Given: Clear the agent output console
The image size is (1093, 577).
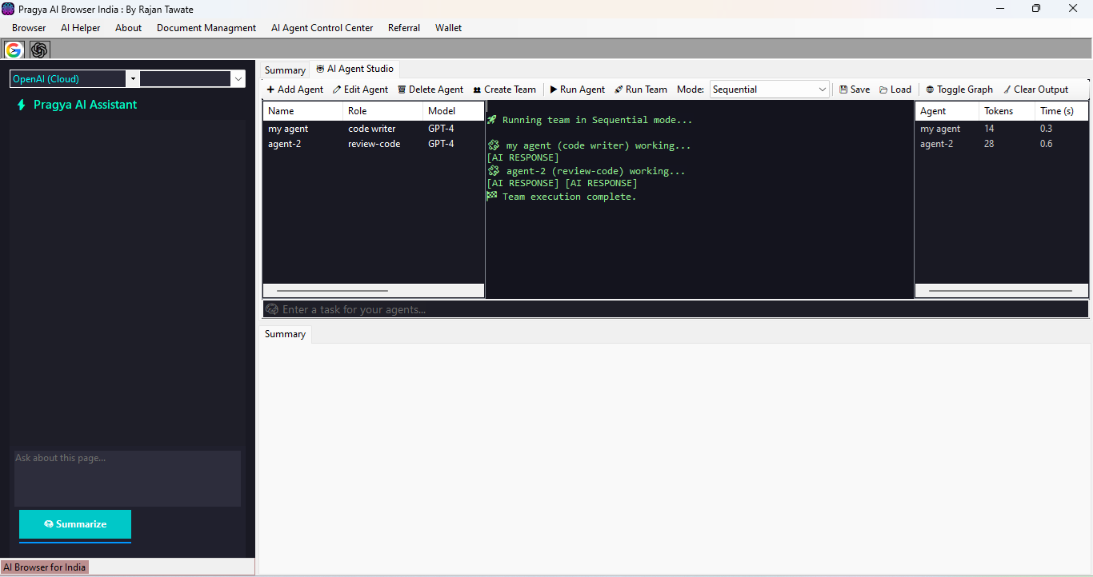Looking at the screenshot, I should pyautogui.click(x=1035, y=90).
